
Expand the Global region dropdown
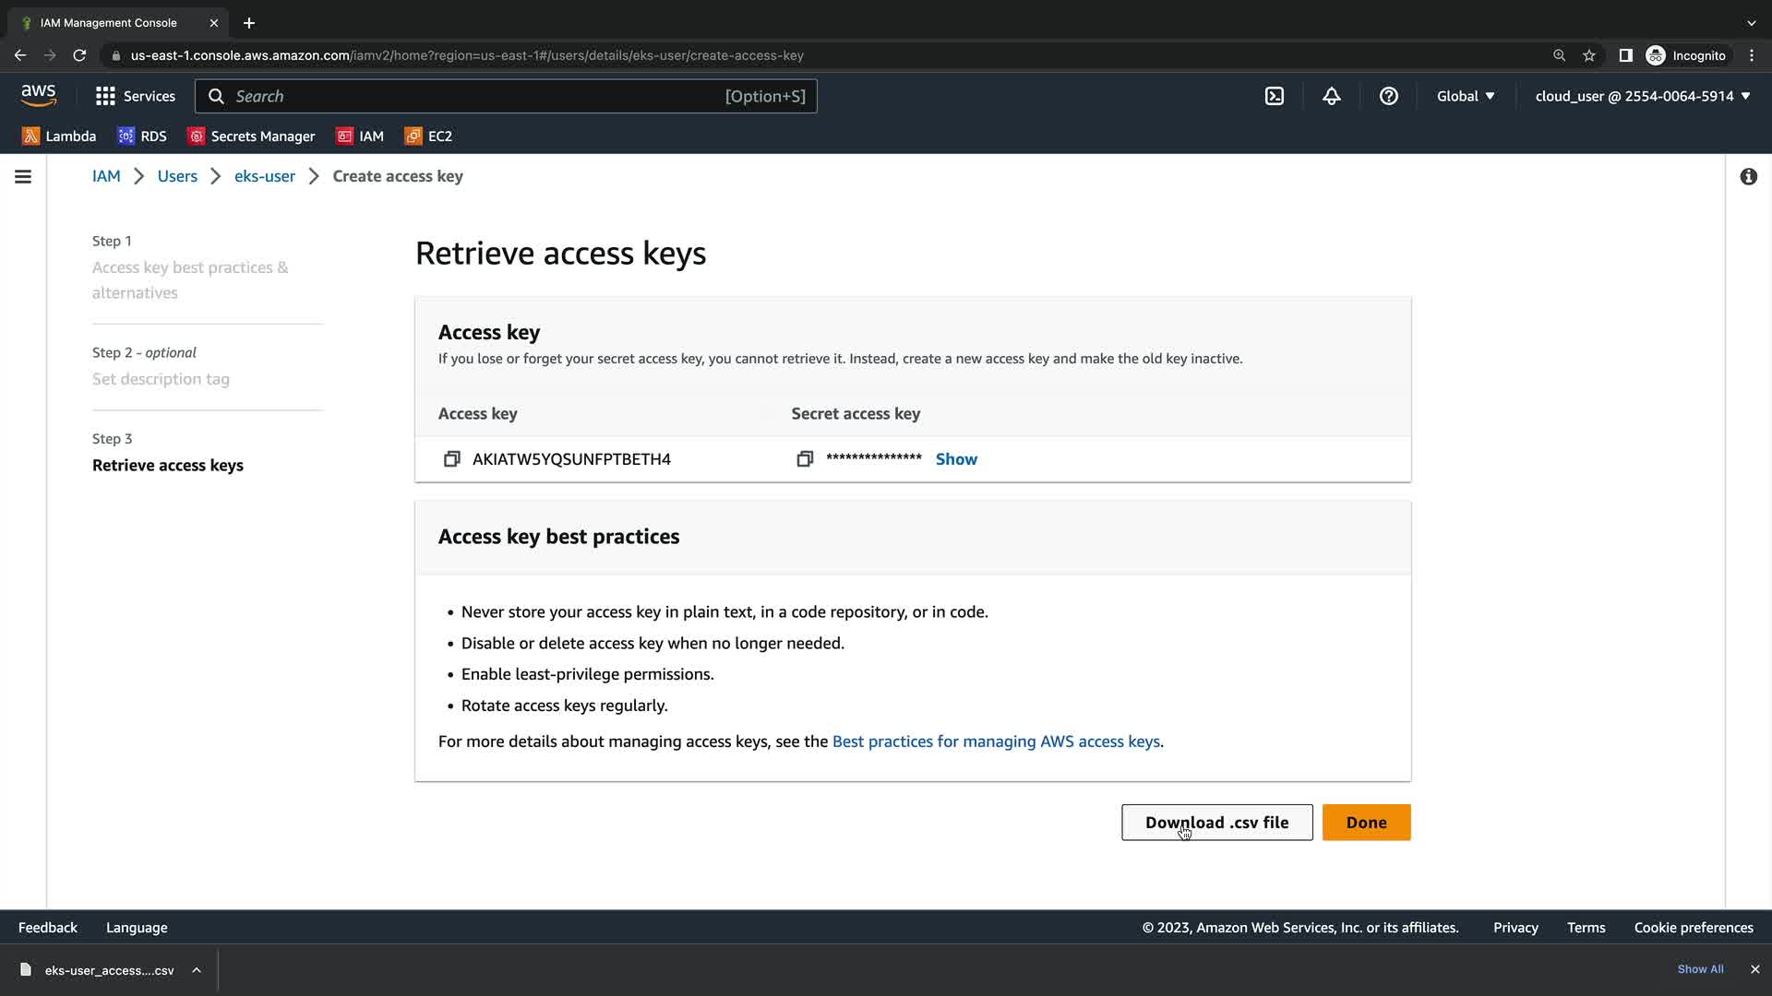1465,96
